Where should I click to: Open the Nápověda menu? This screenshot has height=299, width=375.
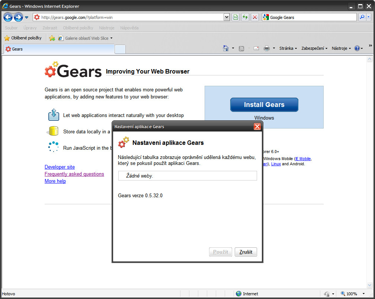click(x=129, y=28)
